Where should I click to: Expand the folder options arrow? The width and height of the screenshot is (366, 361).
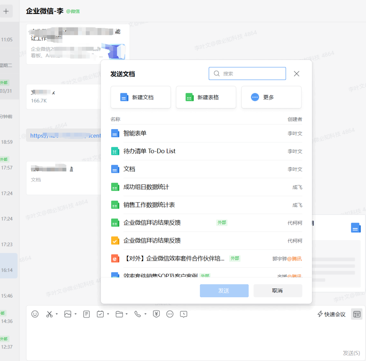127,314
